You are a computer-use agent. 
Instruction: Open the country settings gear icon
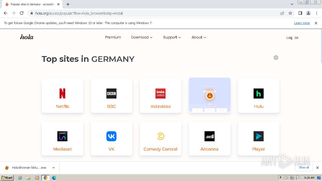[x=276, y=58]
